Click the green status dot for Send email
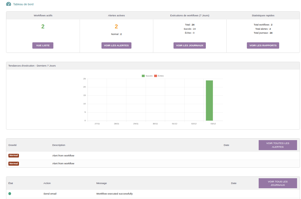 (x=10, y=194)
